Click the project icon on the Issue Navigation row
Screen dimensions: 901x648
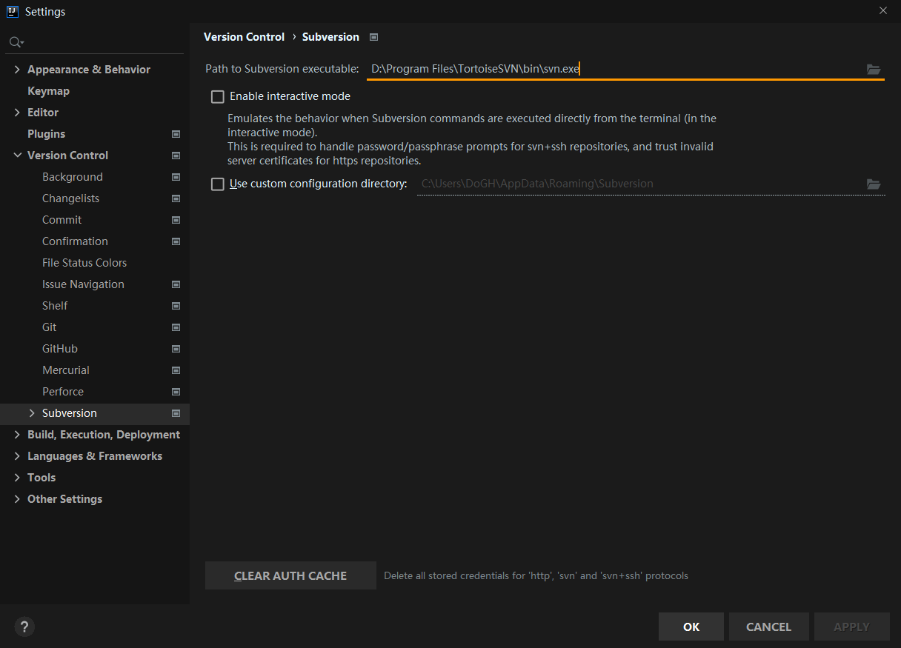click(176, 284)
